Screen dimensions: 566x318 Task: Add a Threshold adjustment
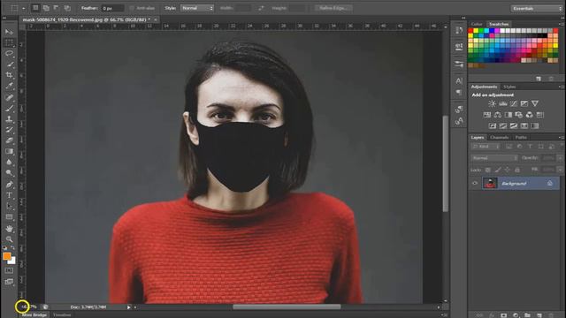[513, 125]
